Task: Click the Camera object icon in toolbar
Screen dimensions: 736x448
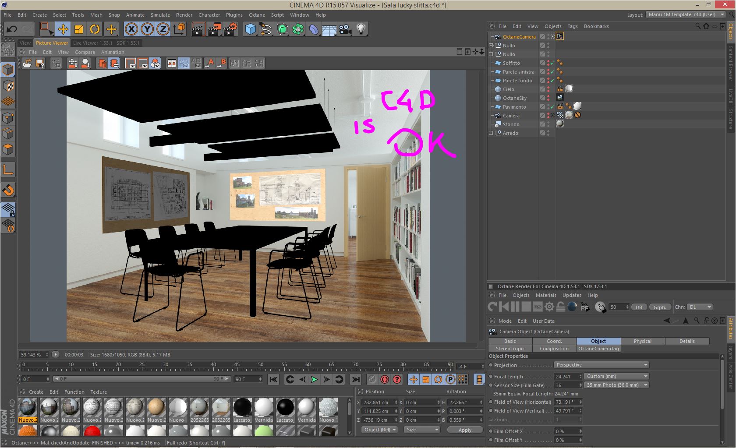Action: tap(345, 29)
